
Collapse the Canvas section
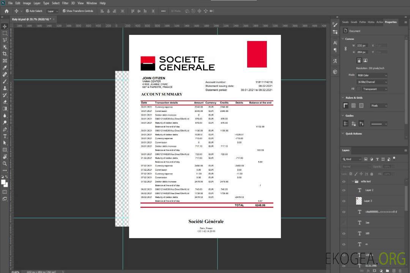(343, 39)
